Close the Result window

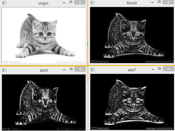(169, 2)
